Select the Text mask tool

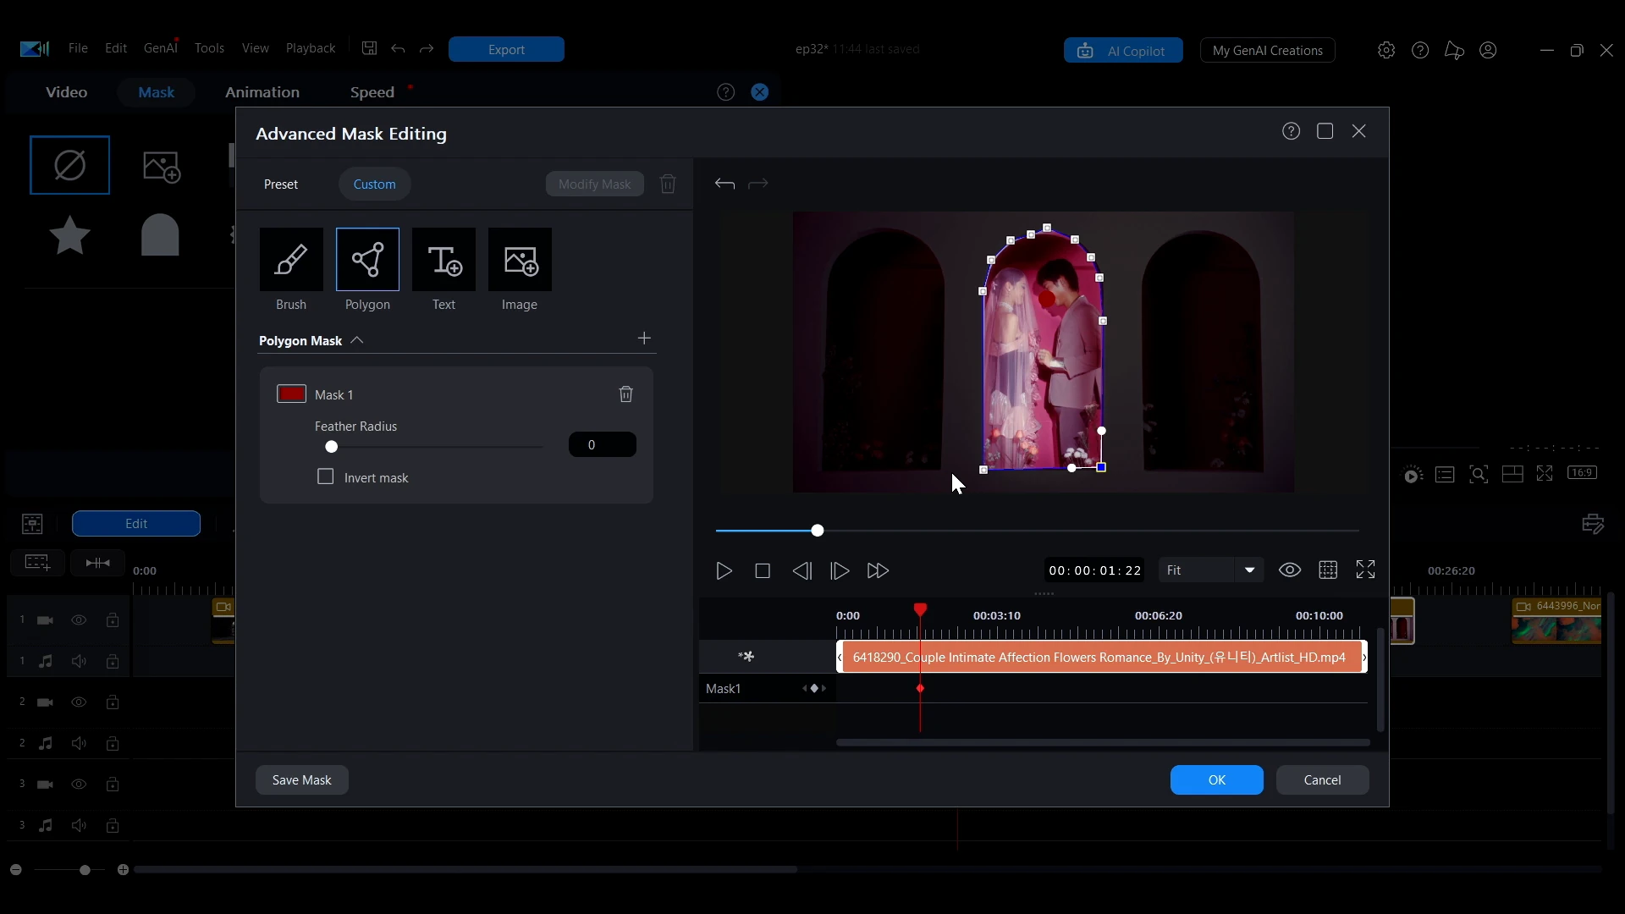[443, 260]
